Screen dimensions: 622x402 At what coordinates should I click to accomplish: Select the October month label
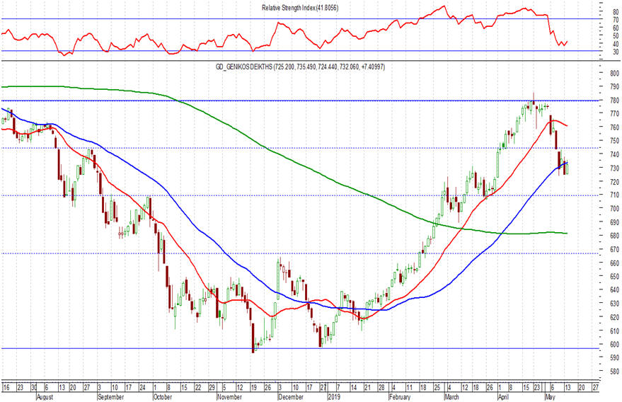(162, 397)
